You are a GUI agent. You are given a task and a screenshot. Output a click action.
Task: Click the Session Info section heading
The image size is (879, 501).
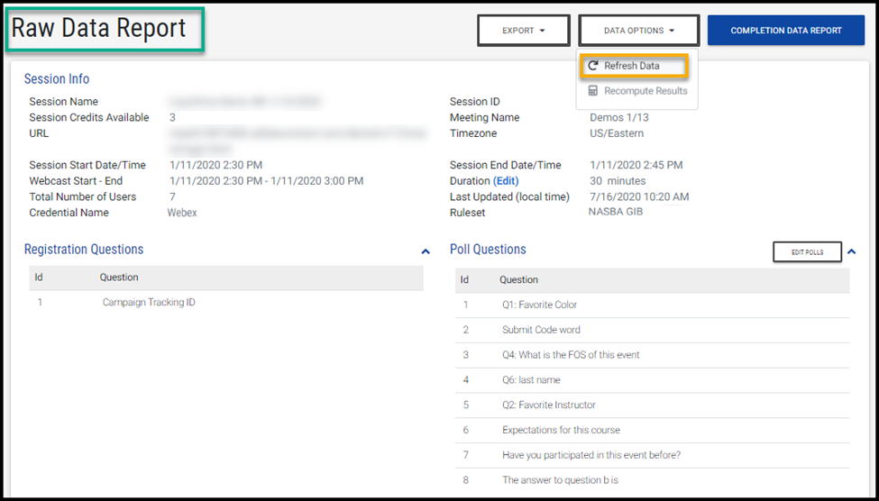(x=57, y=79)
